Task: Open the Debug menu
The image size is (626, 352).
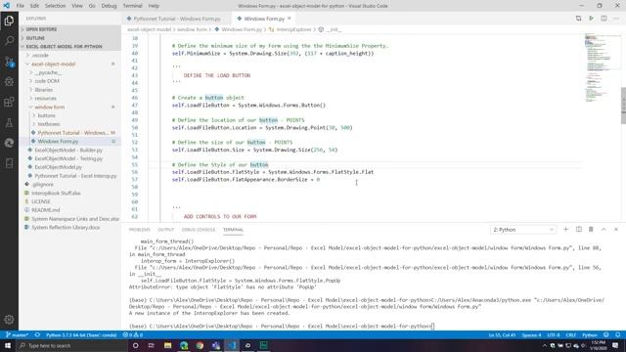Action: (x=109, y=6)
